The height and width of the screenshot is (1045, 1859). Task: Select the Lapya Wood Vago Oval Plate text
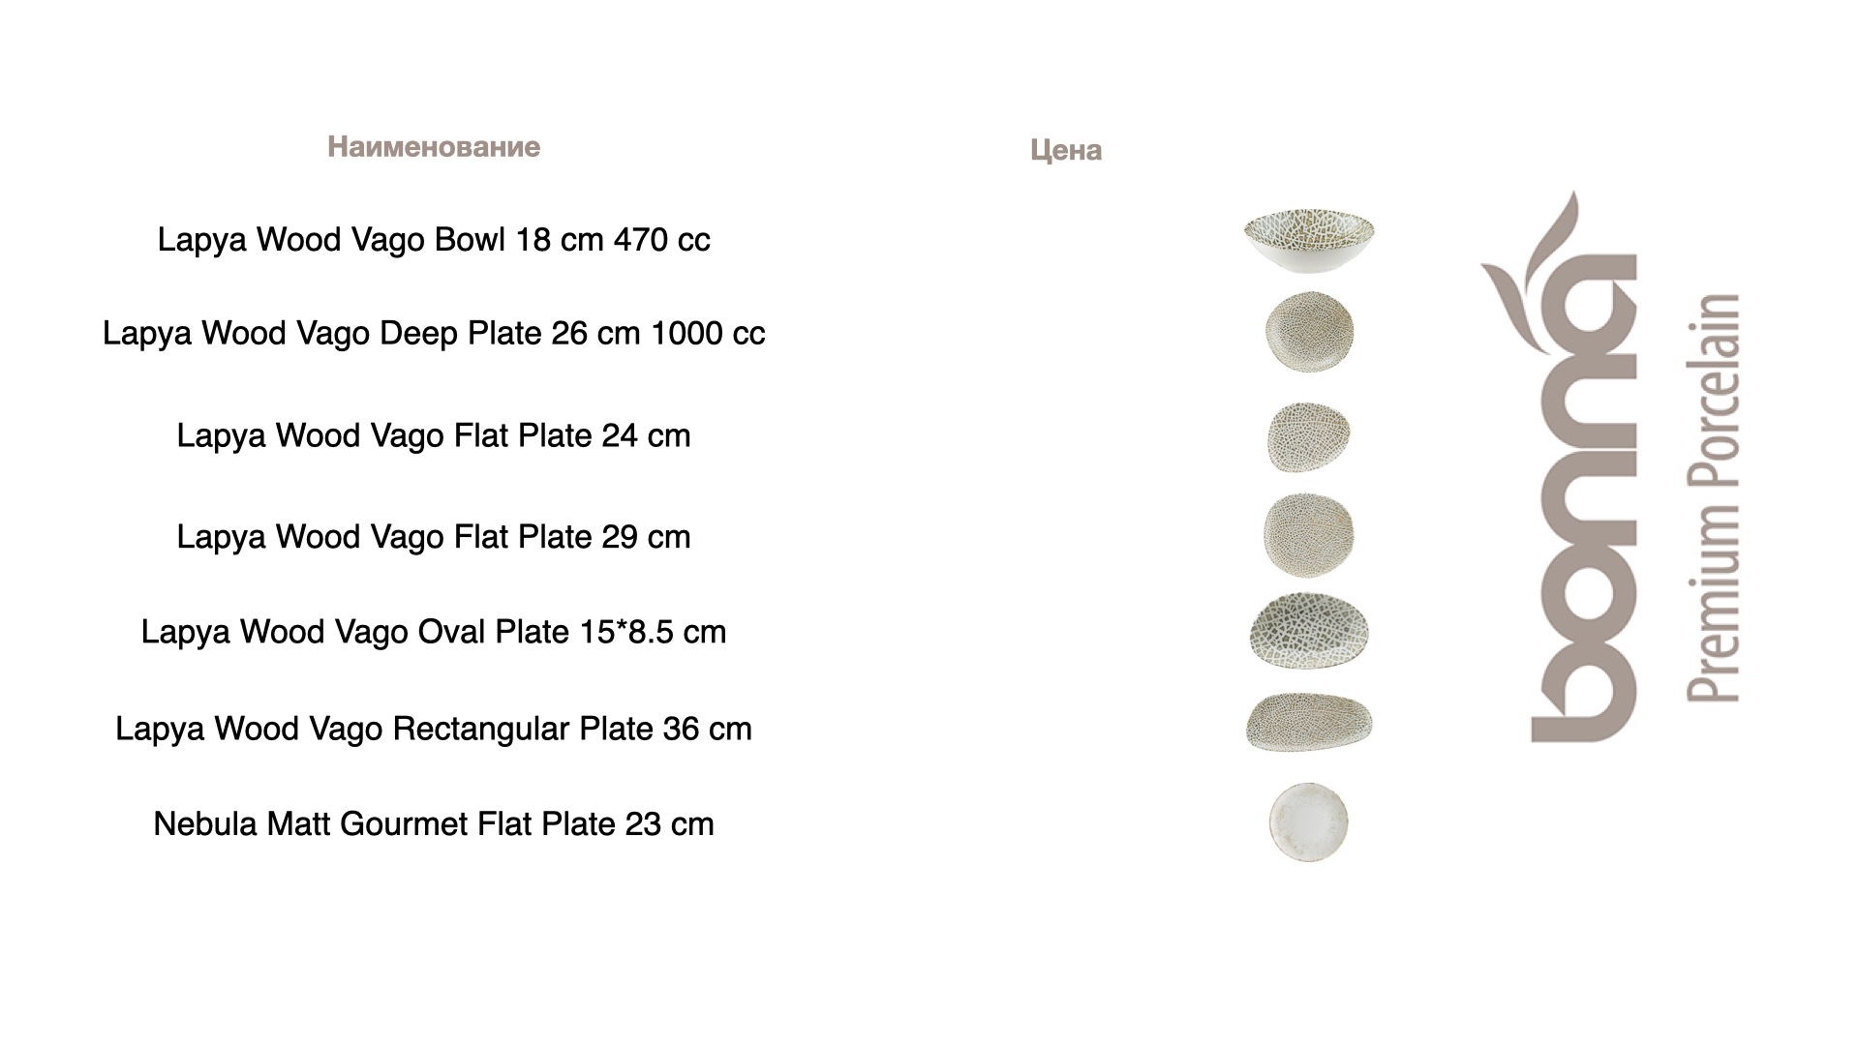click(x=434, y=632)
